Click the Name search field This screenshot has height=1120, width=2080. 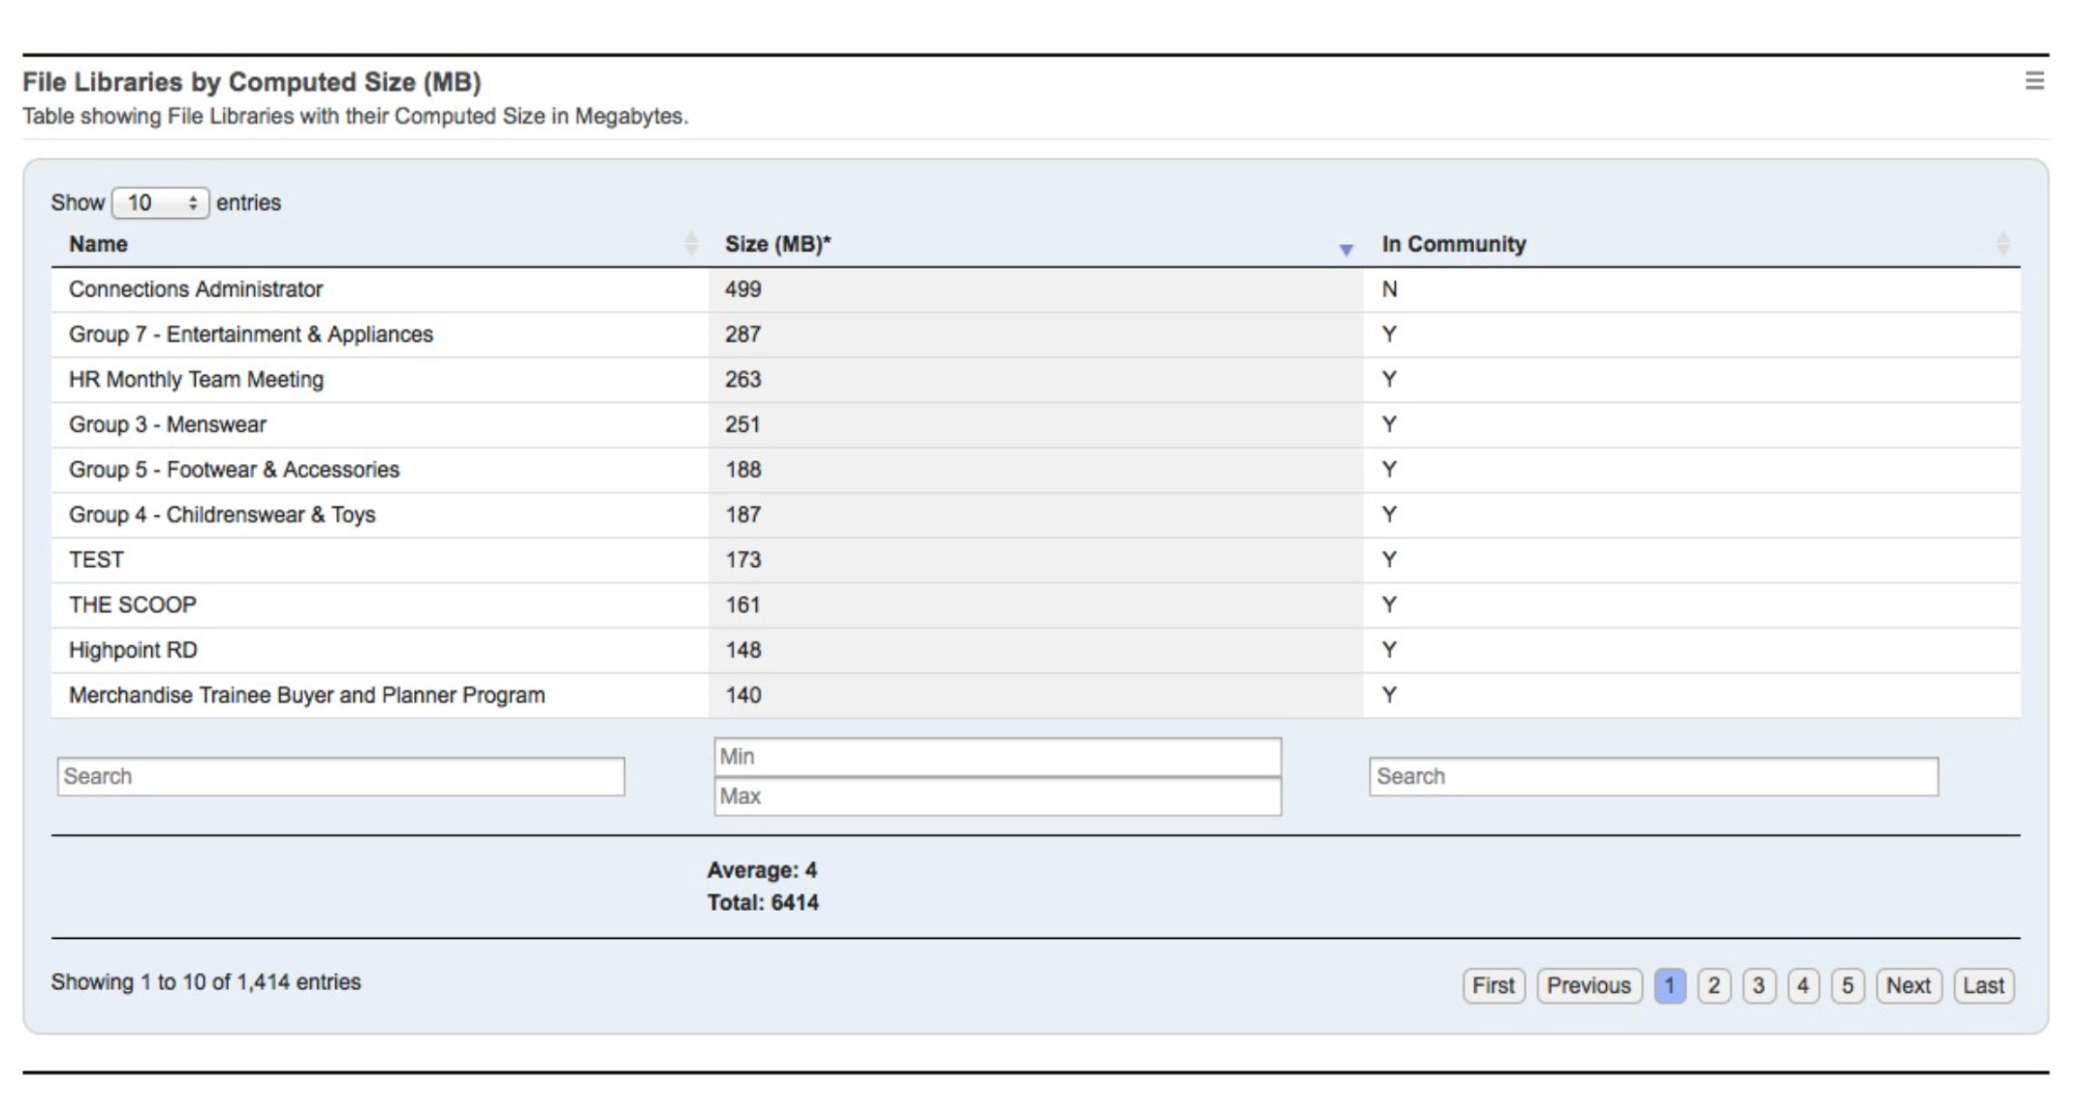[x=341, y=775]
